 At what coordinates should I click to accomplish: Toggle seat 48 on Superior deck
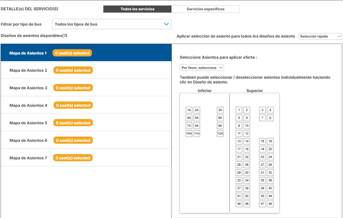[x=270, y=204]
